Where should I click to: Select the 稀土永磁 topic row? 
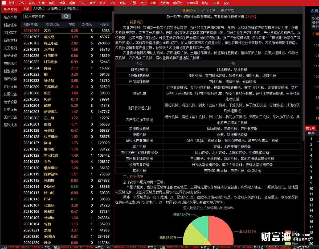pyautogui.click(x=67, y=43)
